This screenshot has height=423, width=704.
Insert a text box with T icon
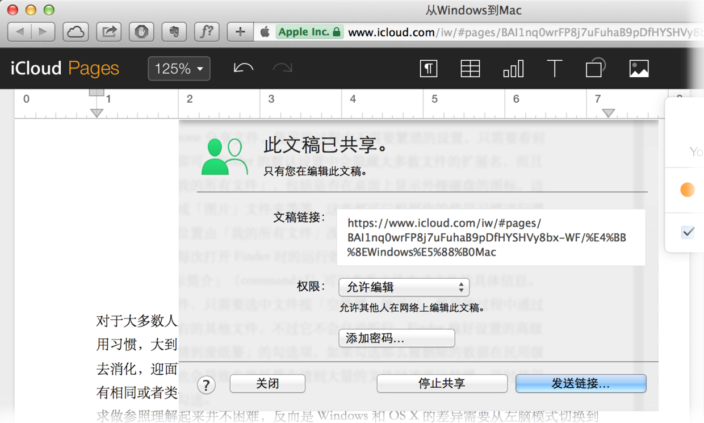click(x=554, y=69)
